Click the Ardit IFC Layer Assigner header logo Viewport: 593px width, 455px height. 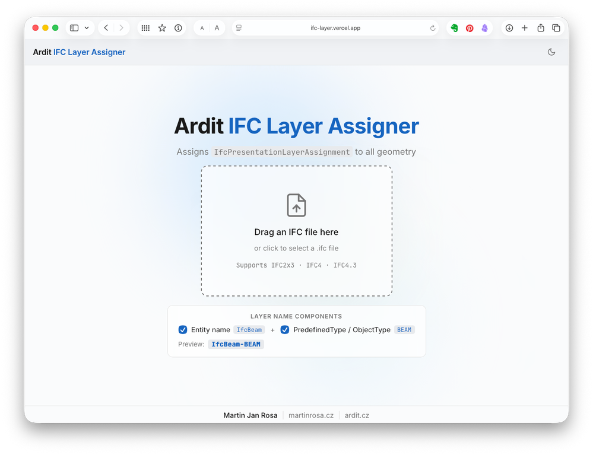[x=79, y=52]
